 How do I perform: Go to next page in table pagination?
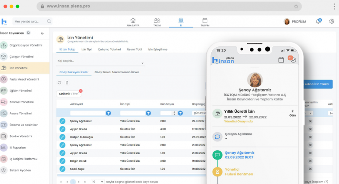coord(79,181)
